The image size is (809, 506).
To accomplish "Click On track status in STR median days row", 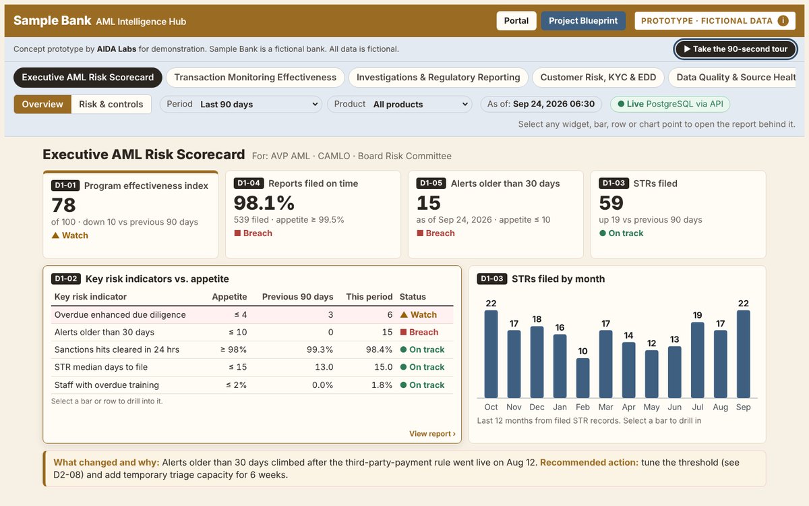I will click(422, 368).
